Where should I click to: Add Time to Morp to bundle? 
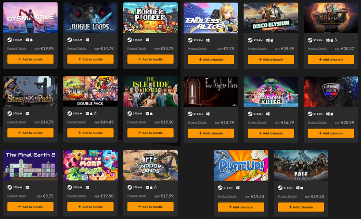pos(90,207)
